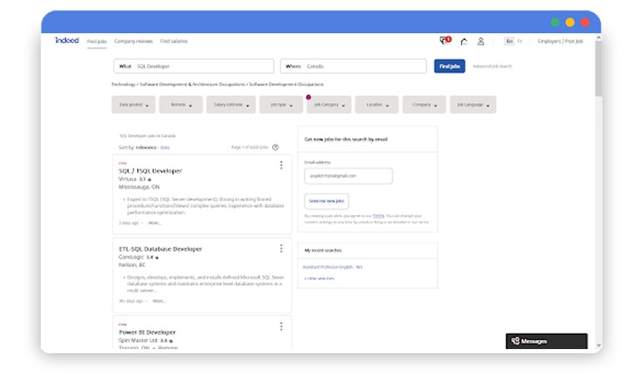Click the notifications bell icon in header
The height and width of the screenshot is (374, 634).
click(463, 41)
